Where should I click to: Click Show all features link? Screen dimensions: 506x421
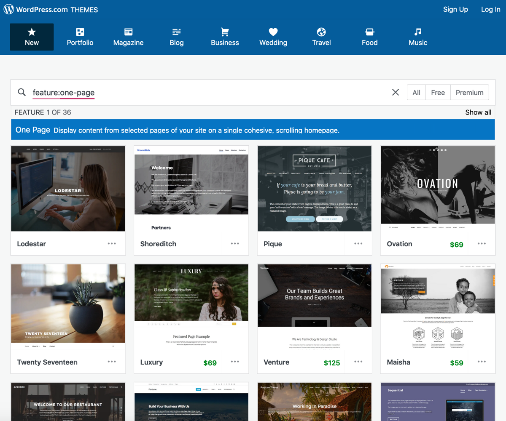pos(478,112)
